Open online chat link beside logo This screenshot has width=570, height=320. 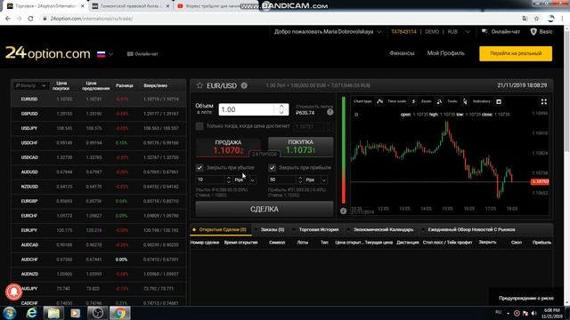(142, 54)
